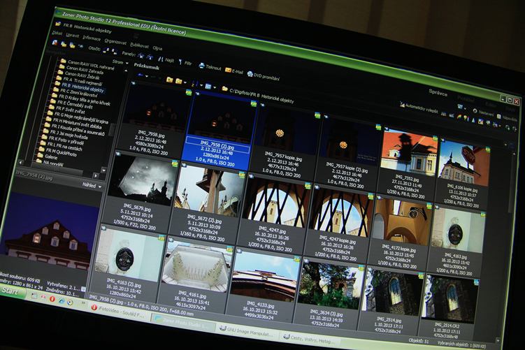Toggle the second Panely layout icon
The height and width of the screenshot is (350, 525).
tap(150, 57)
